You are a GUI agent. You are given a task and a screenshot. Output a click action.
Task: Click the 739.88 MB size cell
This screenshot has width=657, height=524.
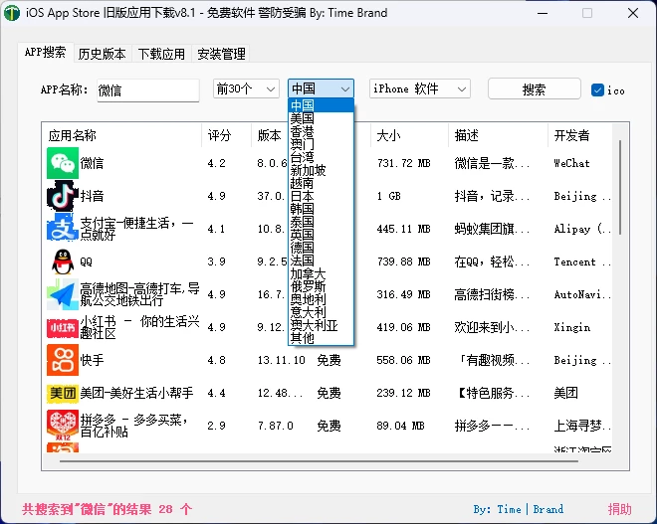coord(403,262)
